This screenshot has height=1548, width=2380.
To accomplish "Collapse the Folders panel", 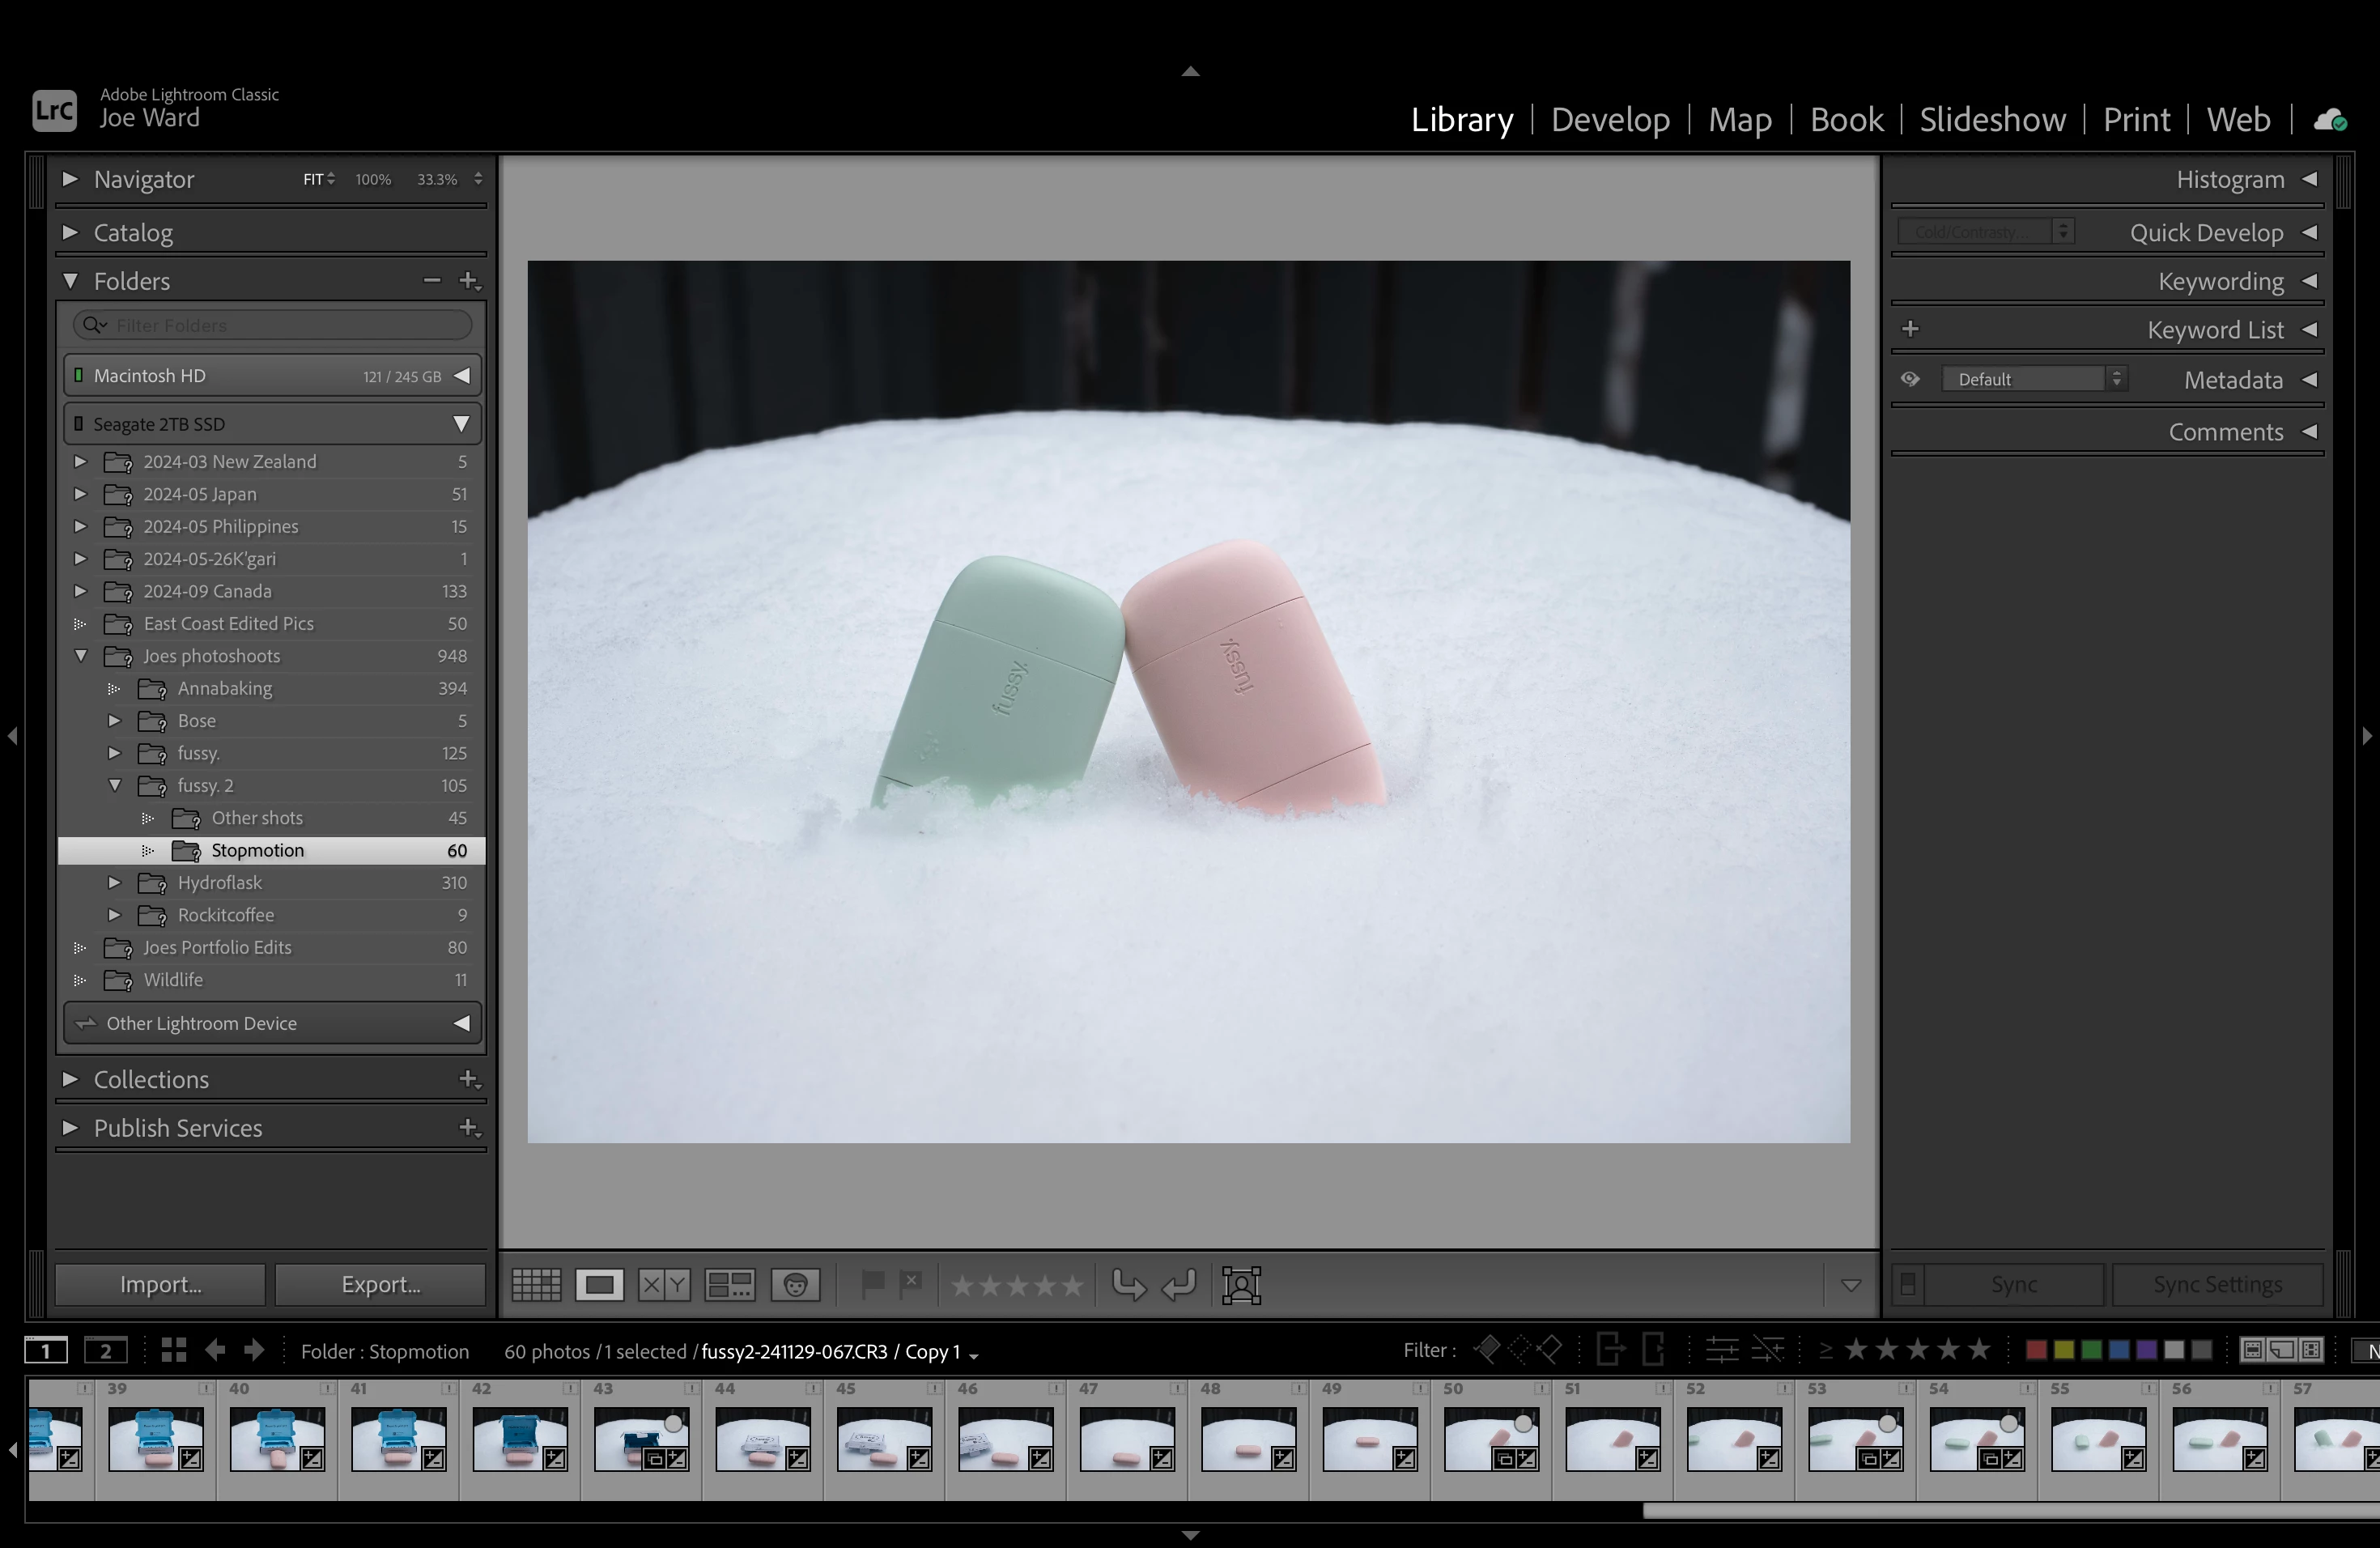I will tap(71, 281).
